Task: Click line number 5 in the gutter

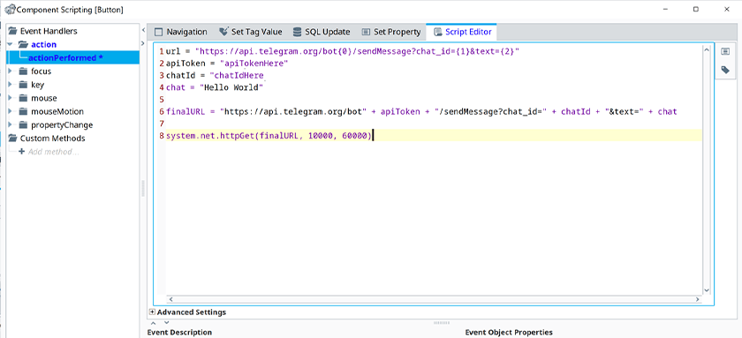Action: click(x=162, y=100)
